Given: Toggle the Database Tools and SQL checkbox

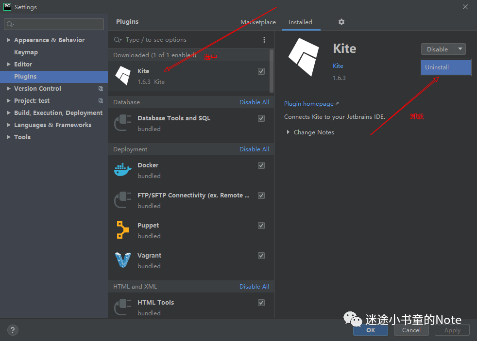Looking at the screenshot, I should [261, 118].
